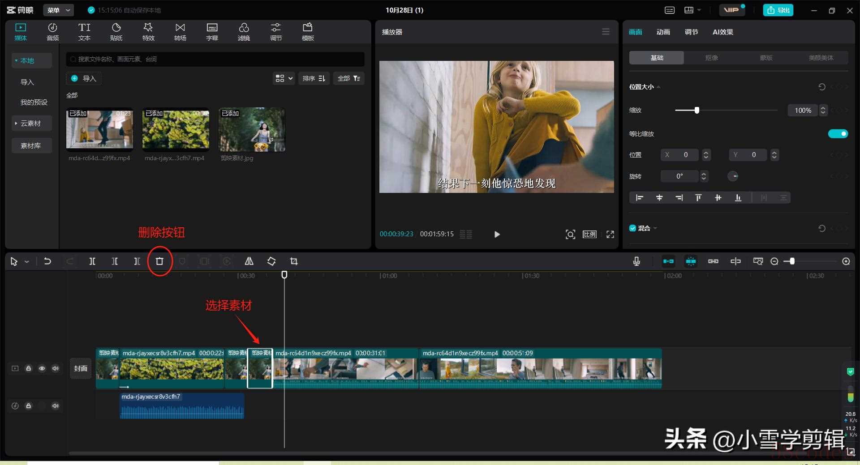
Task: Switch to the 抠像 sub-tab
Action: click(711, 58)
